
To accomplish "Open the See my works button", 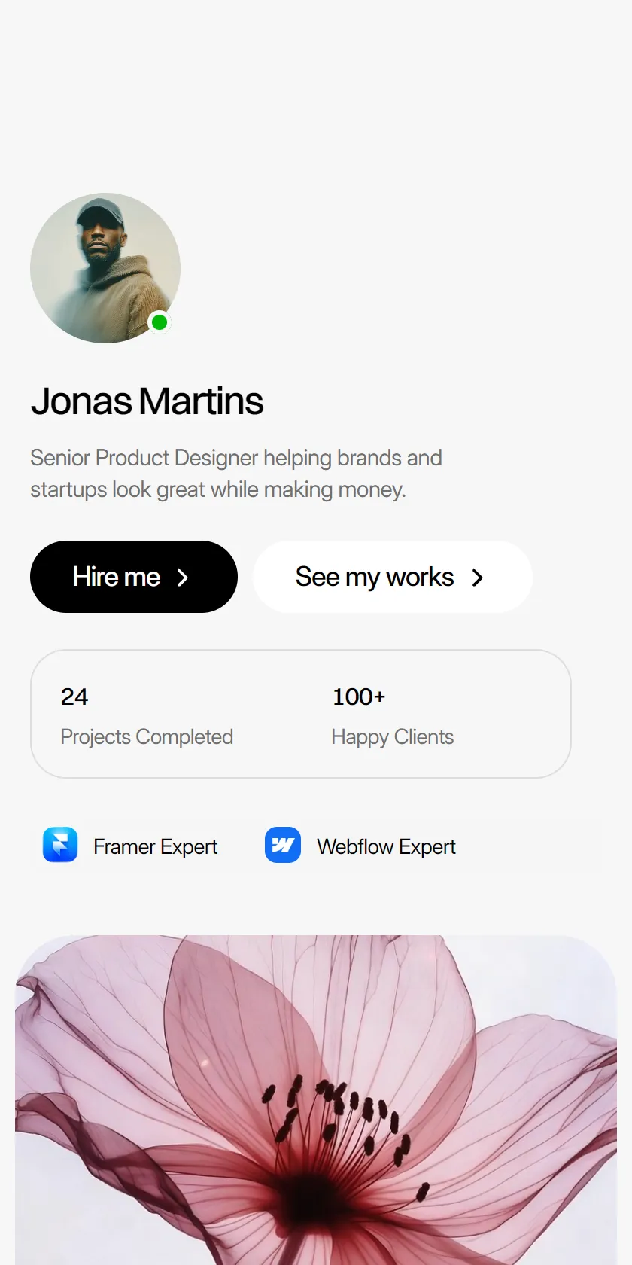I will [393, 577].
